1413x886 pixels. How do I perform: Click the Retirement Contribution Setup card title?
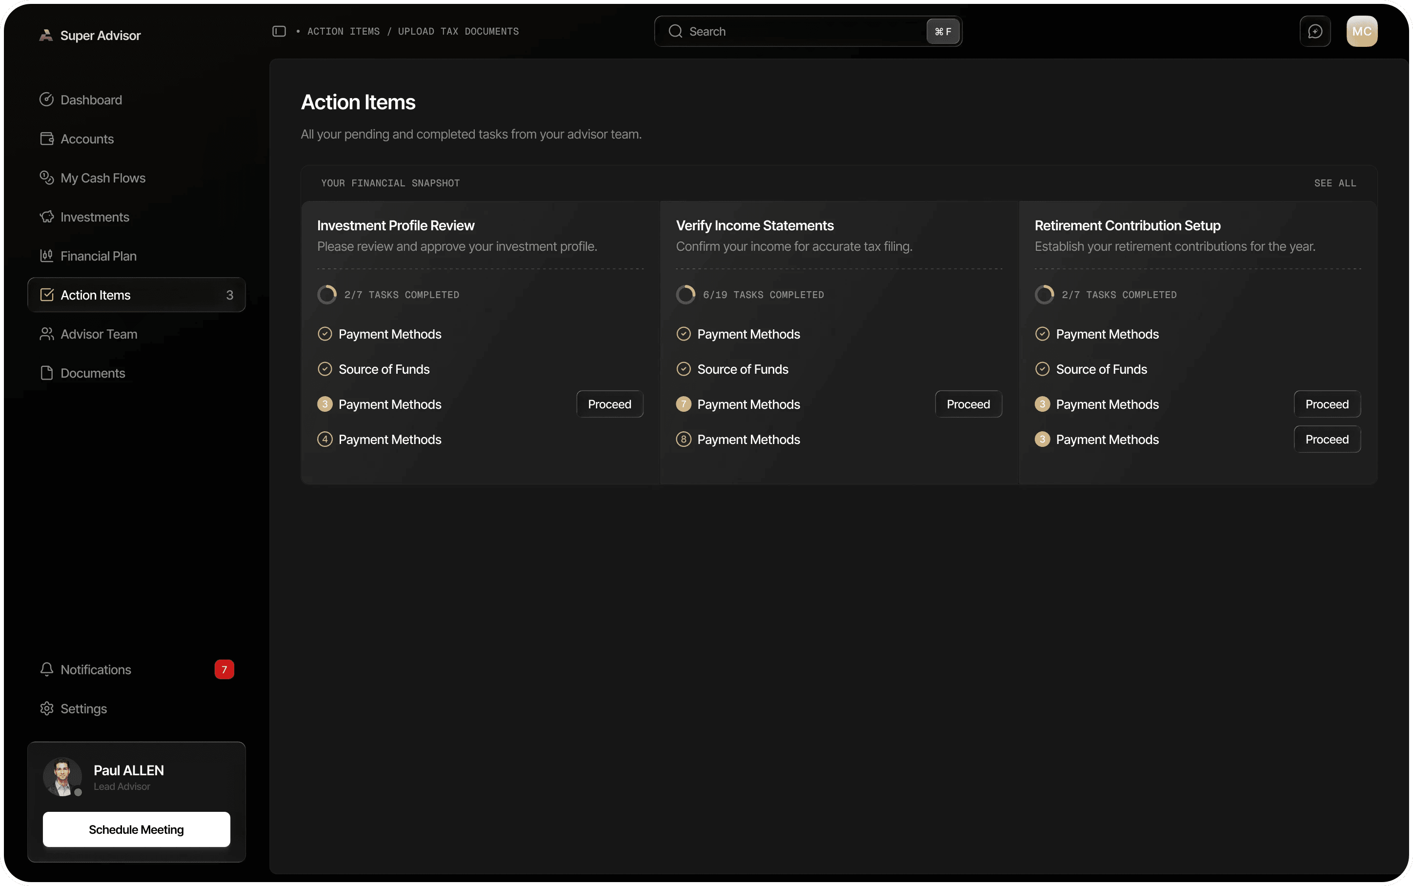pos(1127,225)
